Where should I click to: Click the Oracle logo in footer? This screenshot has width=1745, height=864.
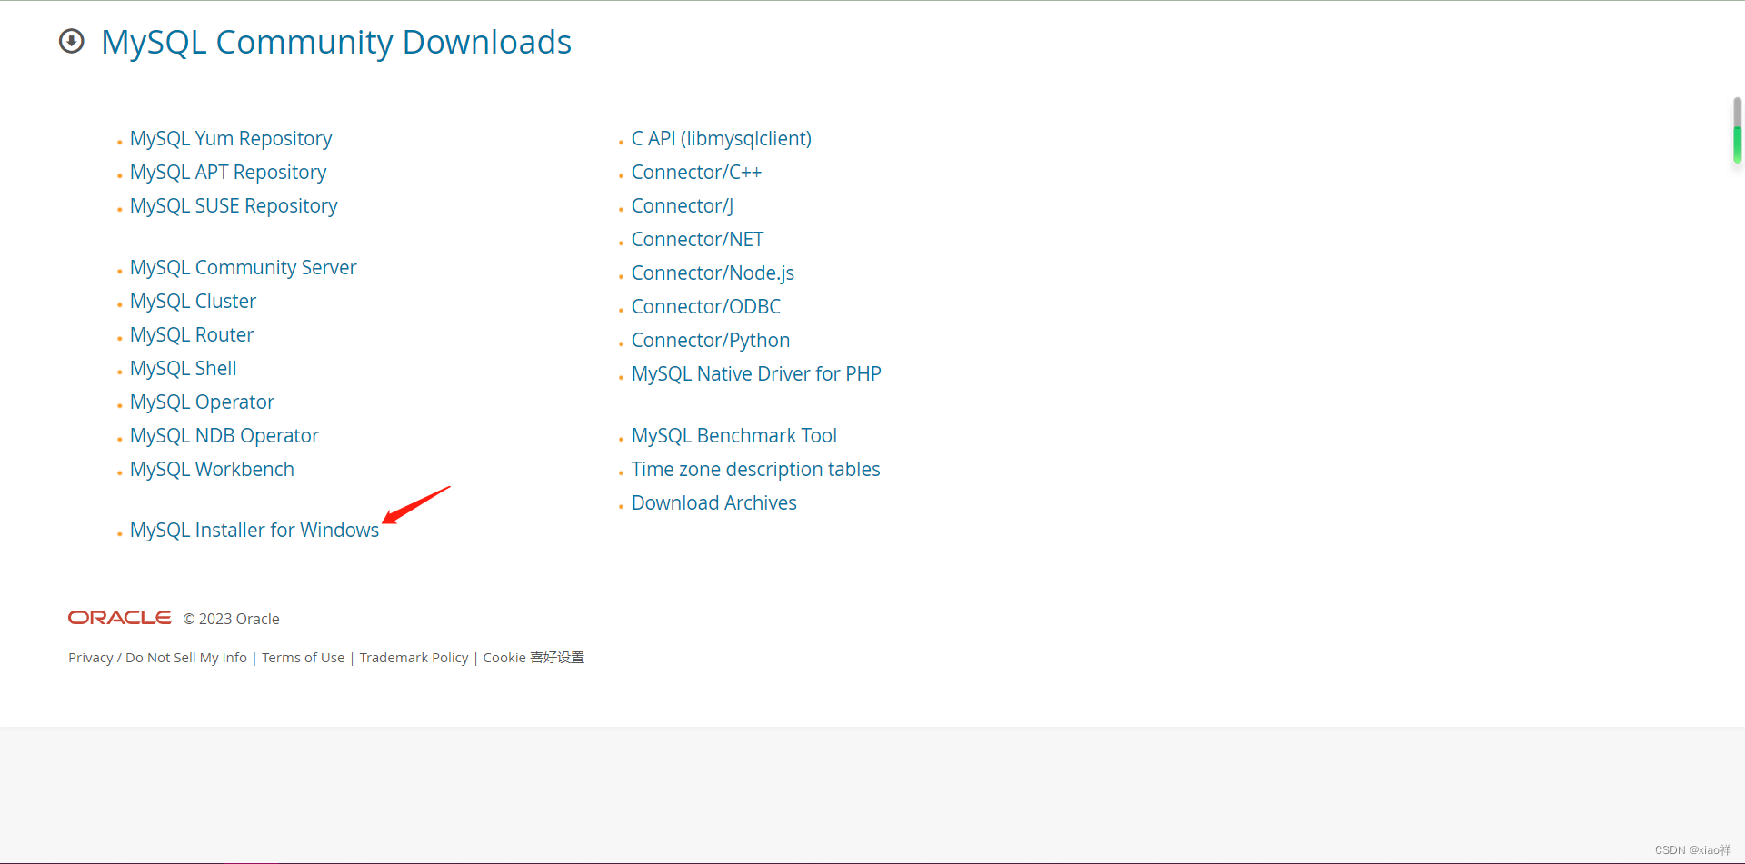pos(120,618)
